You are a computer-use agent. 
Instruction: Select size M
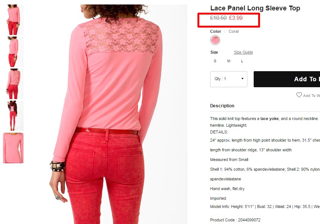coord(229,61)
